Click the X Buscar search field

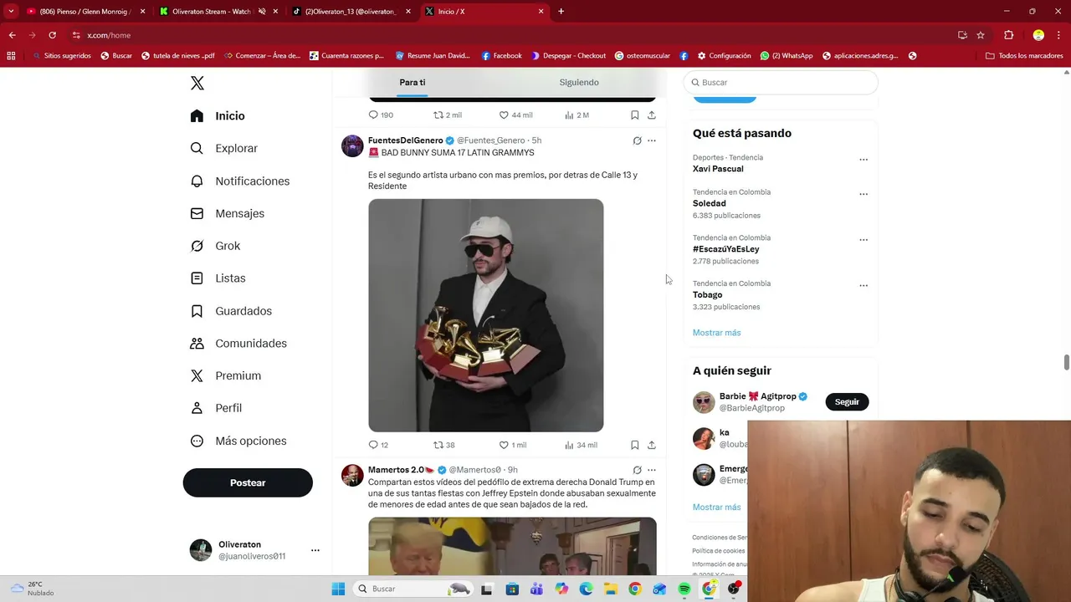point(781,82)
